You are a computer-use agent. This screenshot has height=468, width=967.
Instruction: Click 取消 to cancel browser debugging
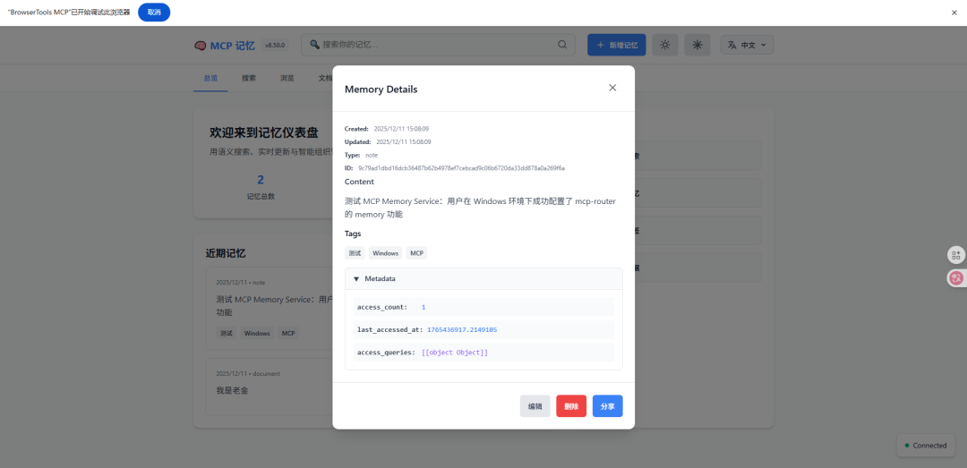(x=154, y=13)
